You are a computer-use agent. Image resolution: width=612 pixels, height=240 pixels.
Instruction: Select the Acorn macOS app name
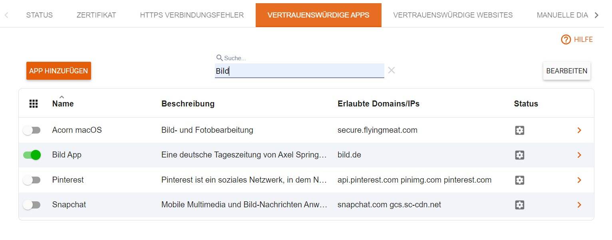point(77,130)
